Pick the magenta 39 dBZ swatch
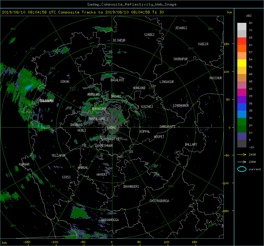264x246 pixels. pyautogui.click(x=242, y=92)
